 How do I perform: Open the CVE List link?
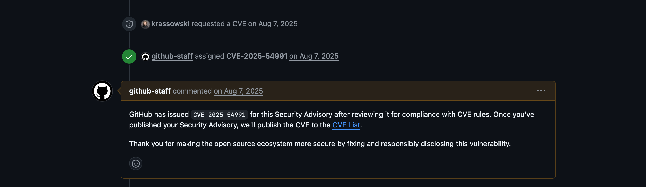point(346,125)
